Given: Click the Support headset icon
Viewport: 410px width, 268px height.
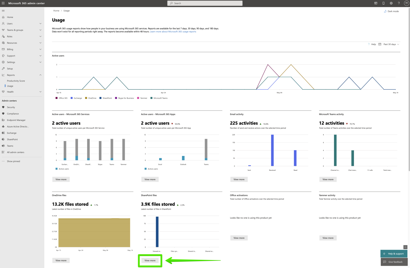Looking at the screenshot, I should click(x=3, y=56).
